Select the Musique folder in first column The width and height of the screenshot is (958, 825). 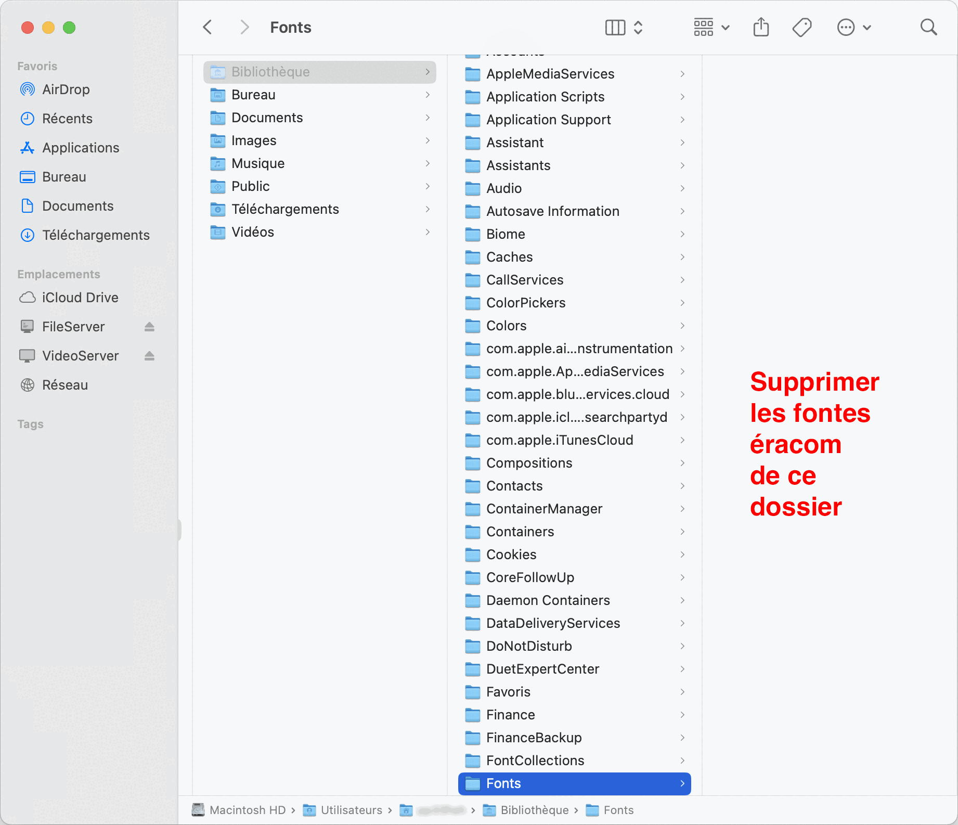[258, 163]
